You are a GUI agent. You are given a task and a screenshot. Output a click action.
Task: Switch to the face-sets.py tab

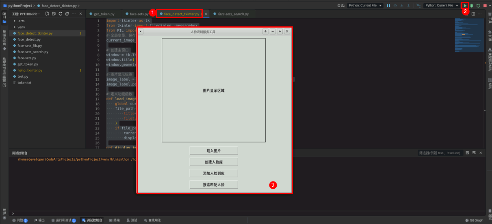pos(138,14)
